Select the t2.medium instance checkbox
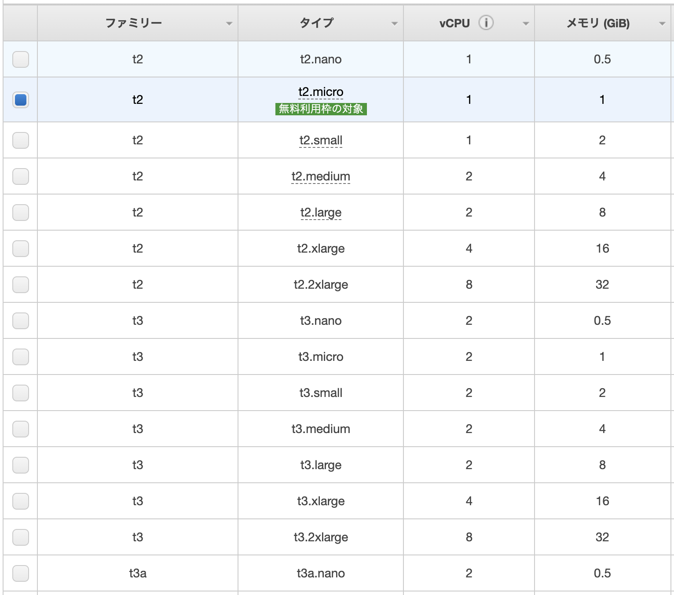The height and width of the screenshot is (595, 674). pyautogui.click(x=21, y=176)
